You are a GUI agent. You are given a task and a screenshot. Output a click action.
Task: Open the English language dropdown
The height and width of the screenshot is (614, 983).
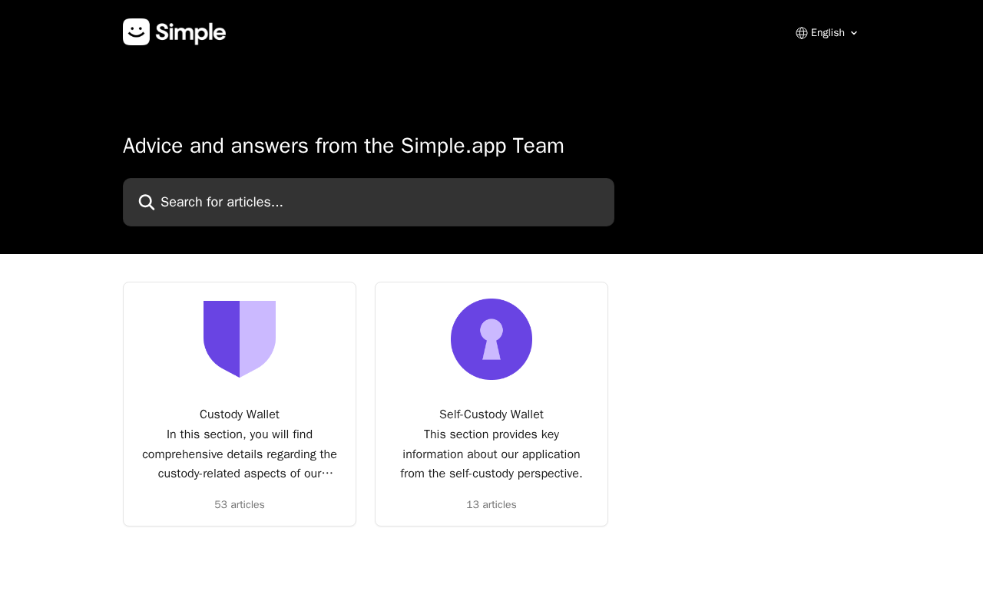(827, 33)
